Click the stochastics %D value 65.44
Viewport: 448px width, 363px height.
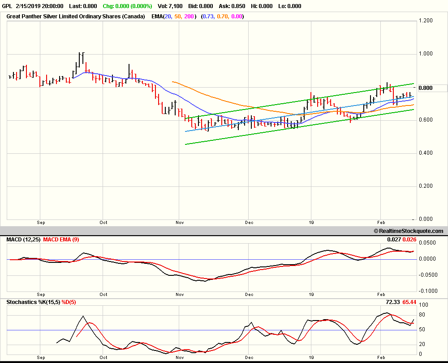coord(409,302)
